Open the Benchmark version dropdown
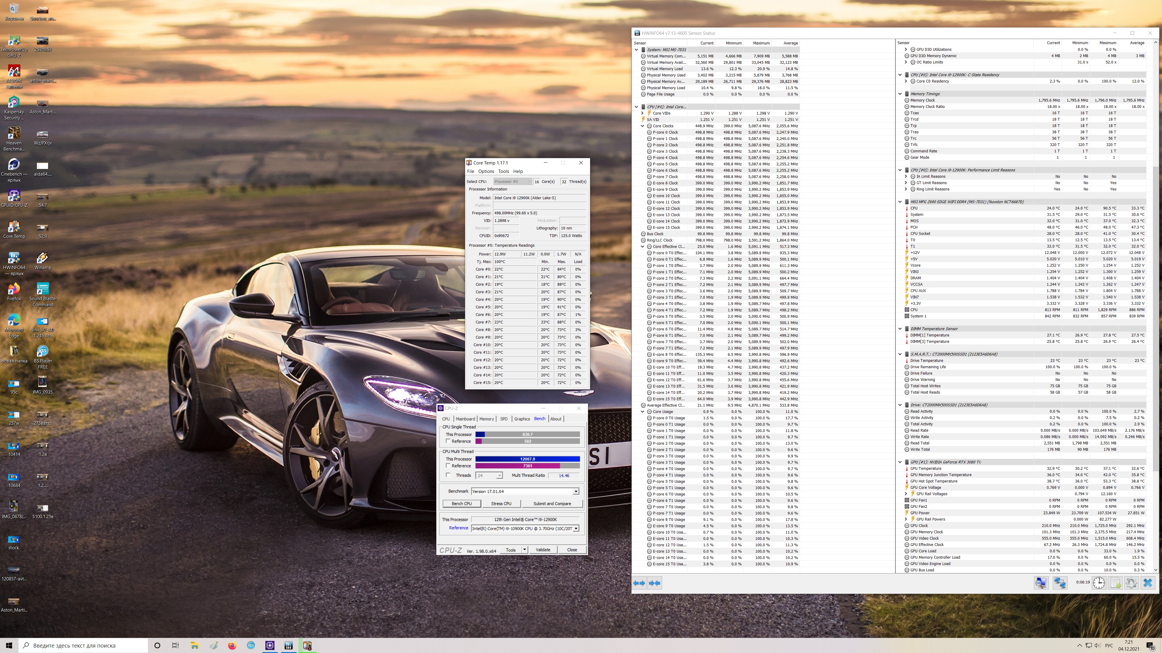The image size is (1162, 653). coord(576,491)
